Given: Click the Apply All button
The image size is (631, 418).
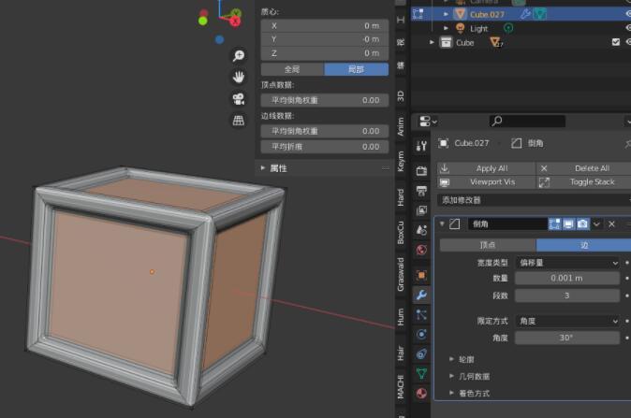Looking at the screenshot, I should (x=486, y=168).
